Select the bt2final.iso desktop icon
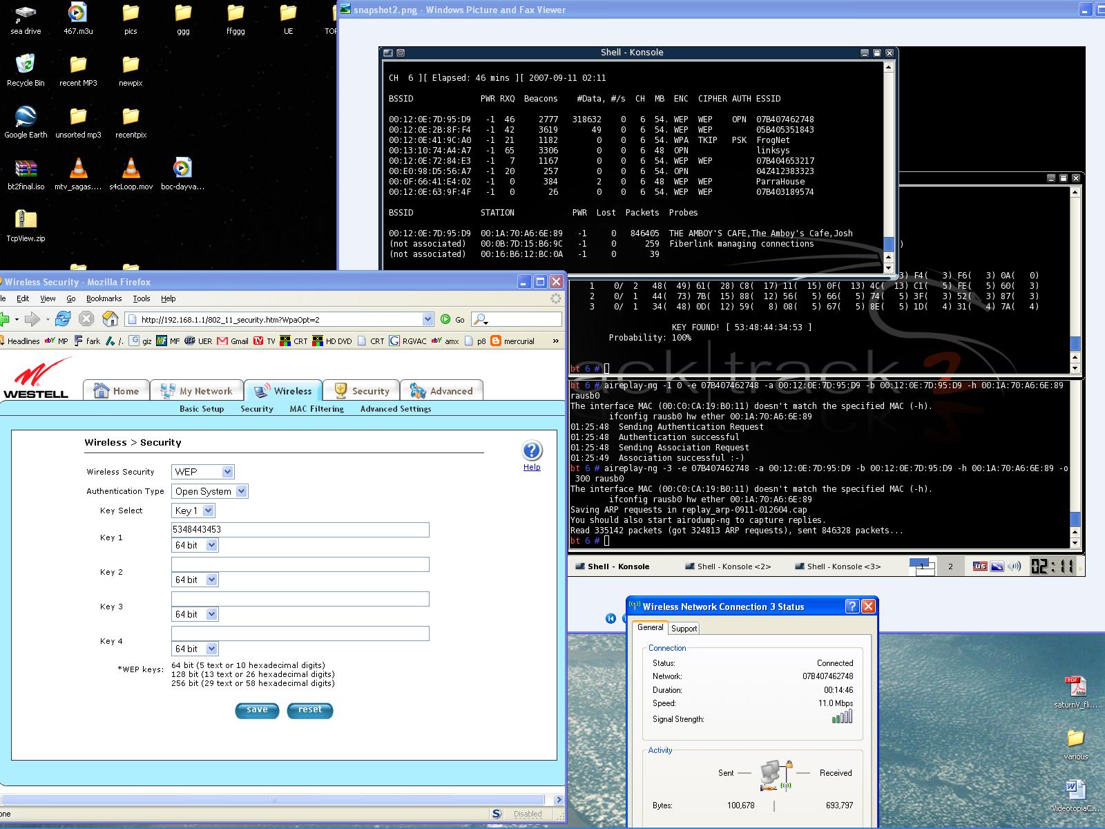1105x829 pixels. [x=26, y=174]
